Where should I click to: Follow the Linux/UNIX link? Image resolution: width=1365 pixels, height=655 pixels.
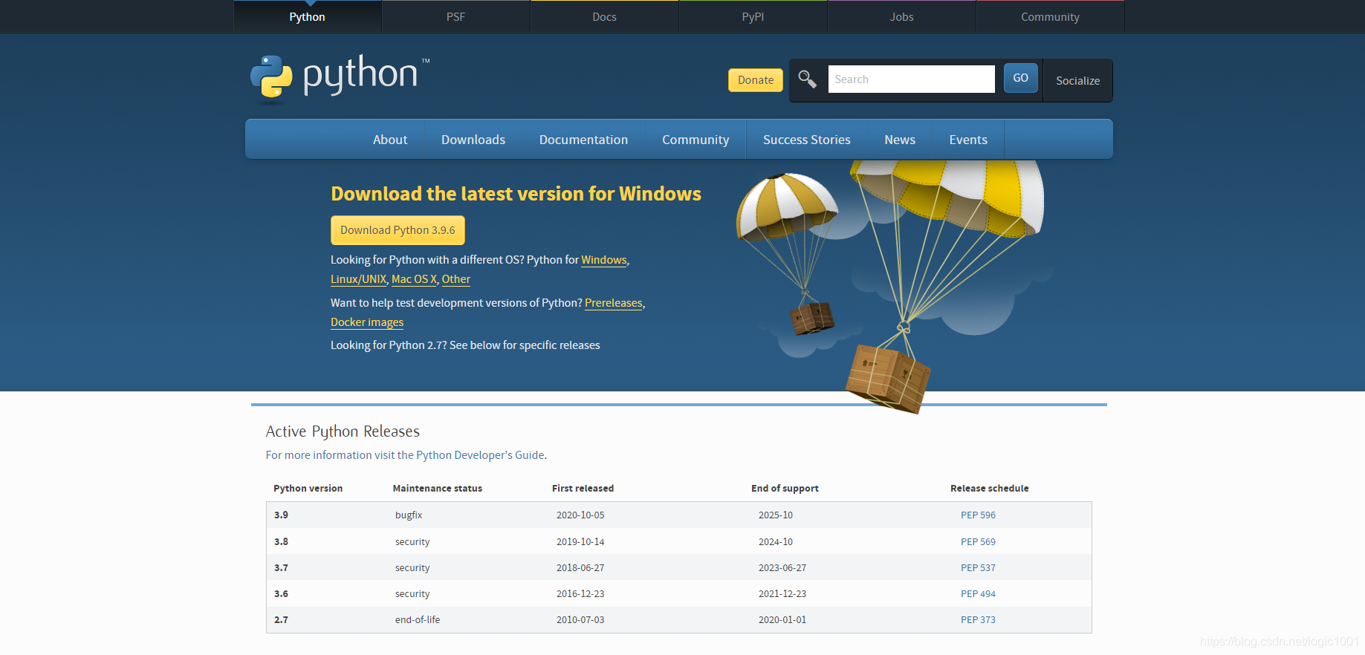[x=359, y=279]
